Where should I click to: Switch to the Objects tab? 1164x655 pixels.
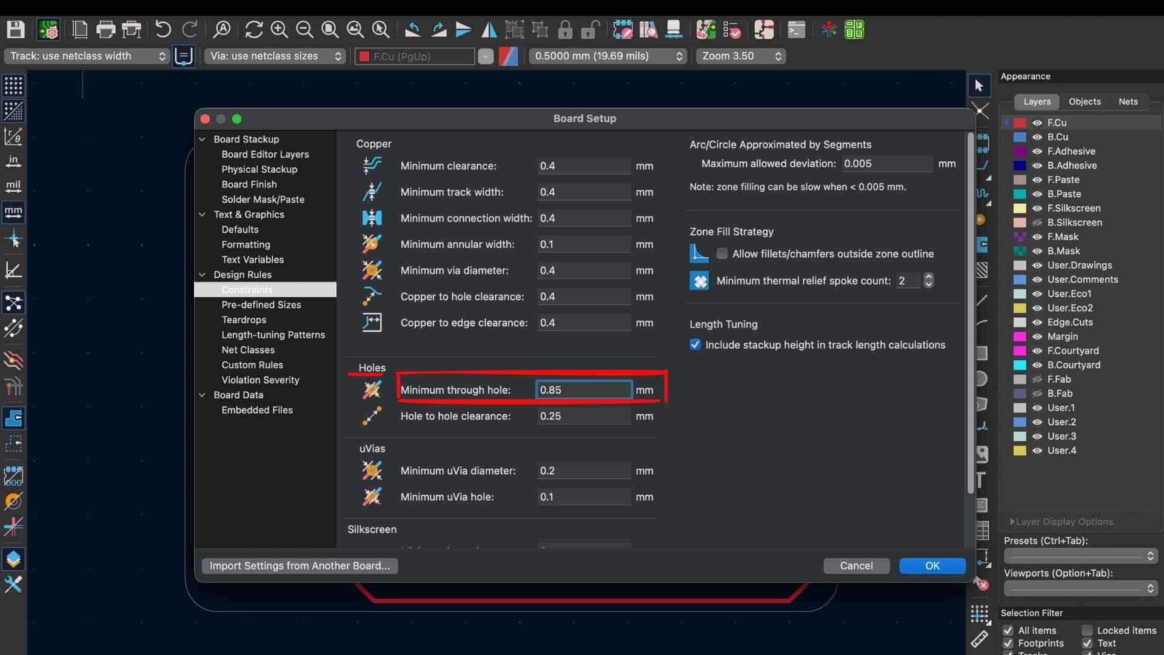1084,101
